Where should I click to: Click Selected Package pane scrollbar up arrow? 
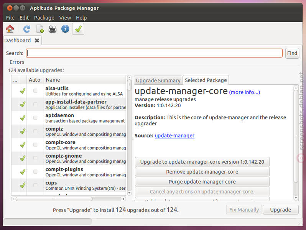(x=296, y=87)
